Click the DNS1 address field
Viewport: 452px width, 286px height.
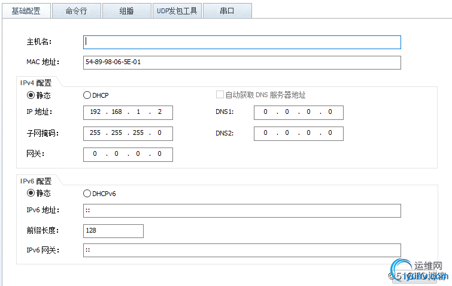299,113
